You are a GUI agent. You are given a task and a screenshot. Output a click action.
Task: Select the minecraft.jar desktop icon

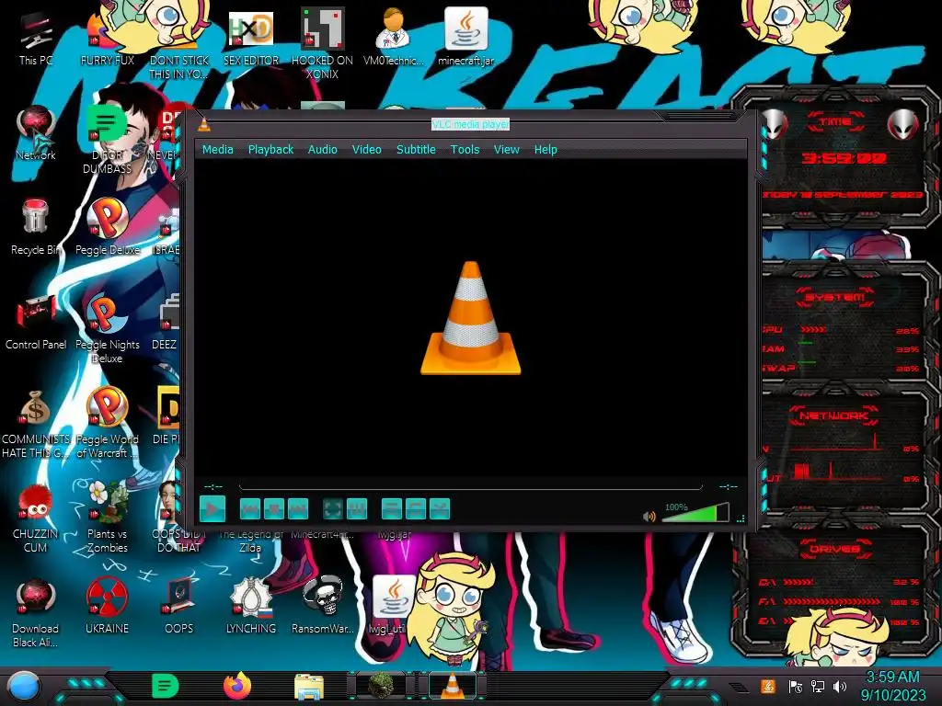click(x=466, y=37)
